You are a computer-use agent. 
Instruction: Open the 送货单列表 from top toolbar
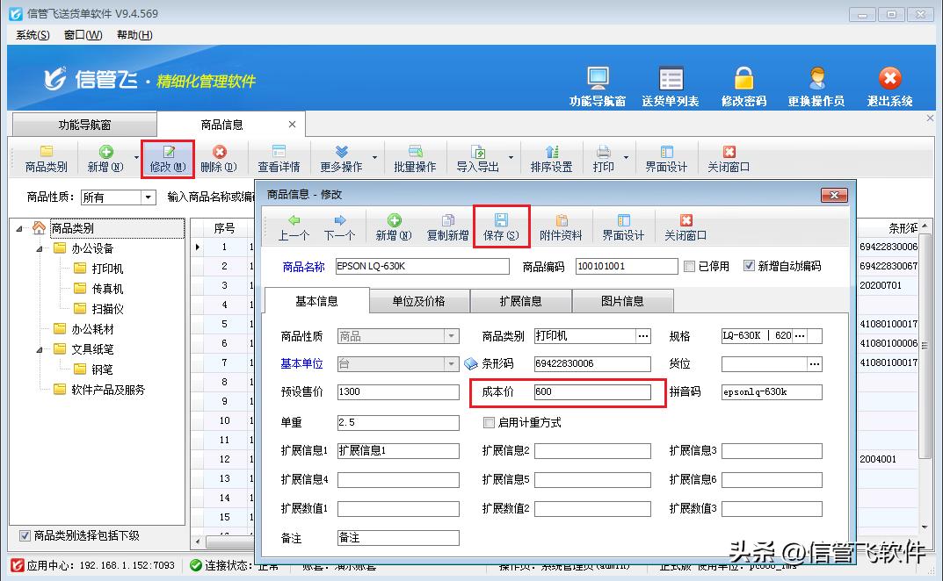point(671,85)
